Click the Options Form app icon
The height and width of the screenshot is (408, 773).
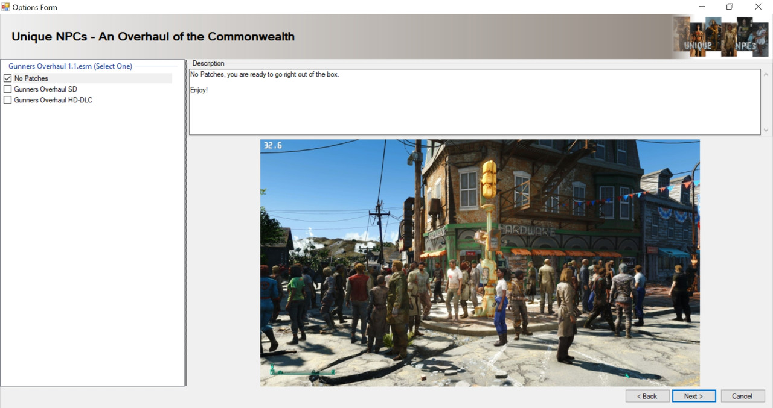point(5,7)
